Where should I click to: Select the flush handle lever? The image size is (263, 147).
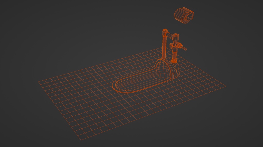pyautogui.click(x=183, y=48)
